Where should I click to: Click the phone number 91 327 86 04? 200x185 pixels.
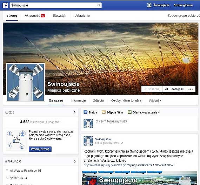coord(19,178)
